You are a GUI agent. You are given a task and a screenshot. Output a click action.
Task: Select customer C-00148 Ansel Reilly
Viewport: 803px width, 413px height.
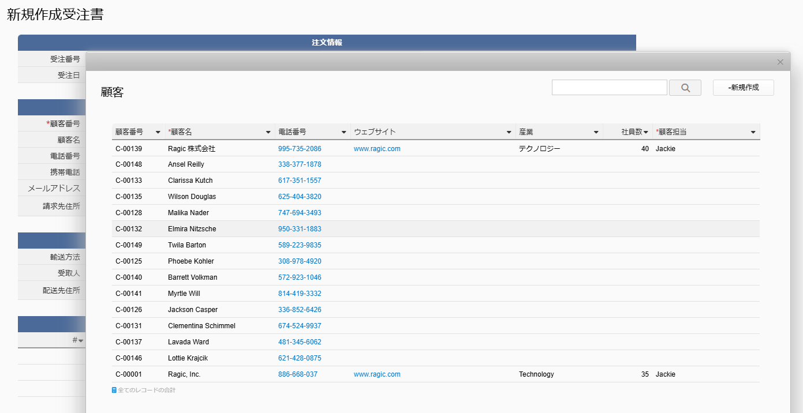(186, 164)
